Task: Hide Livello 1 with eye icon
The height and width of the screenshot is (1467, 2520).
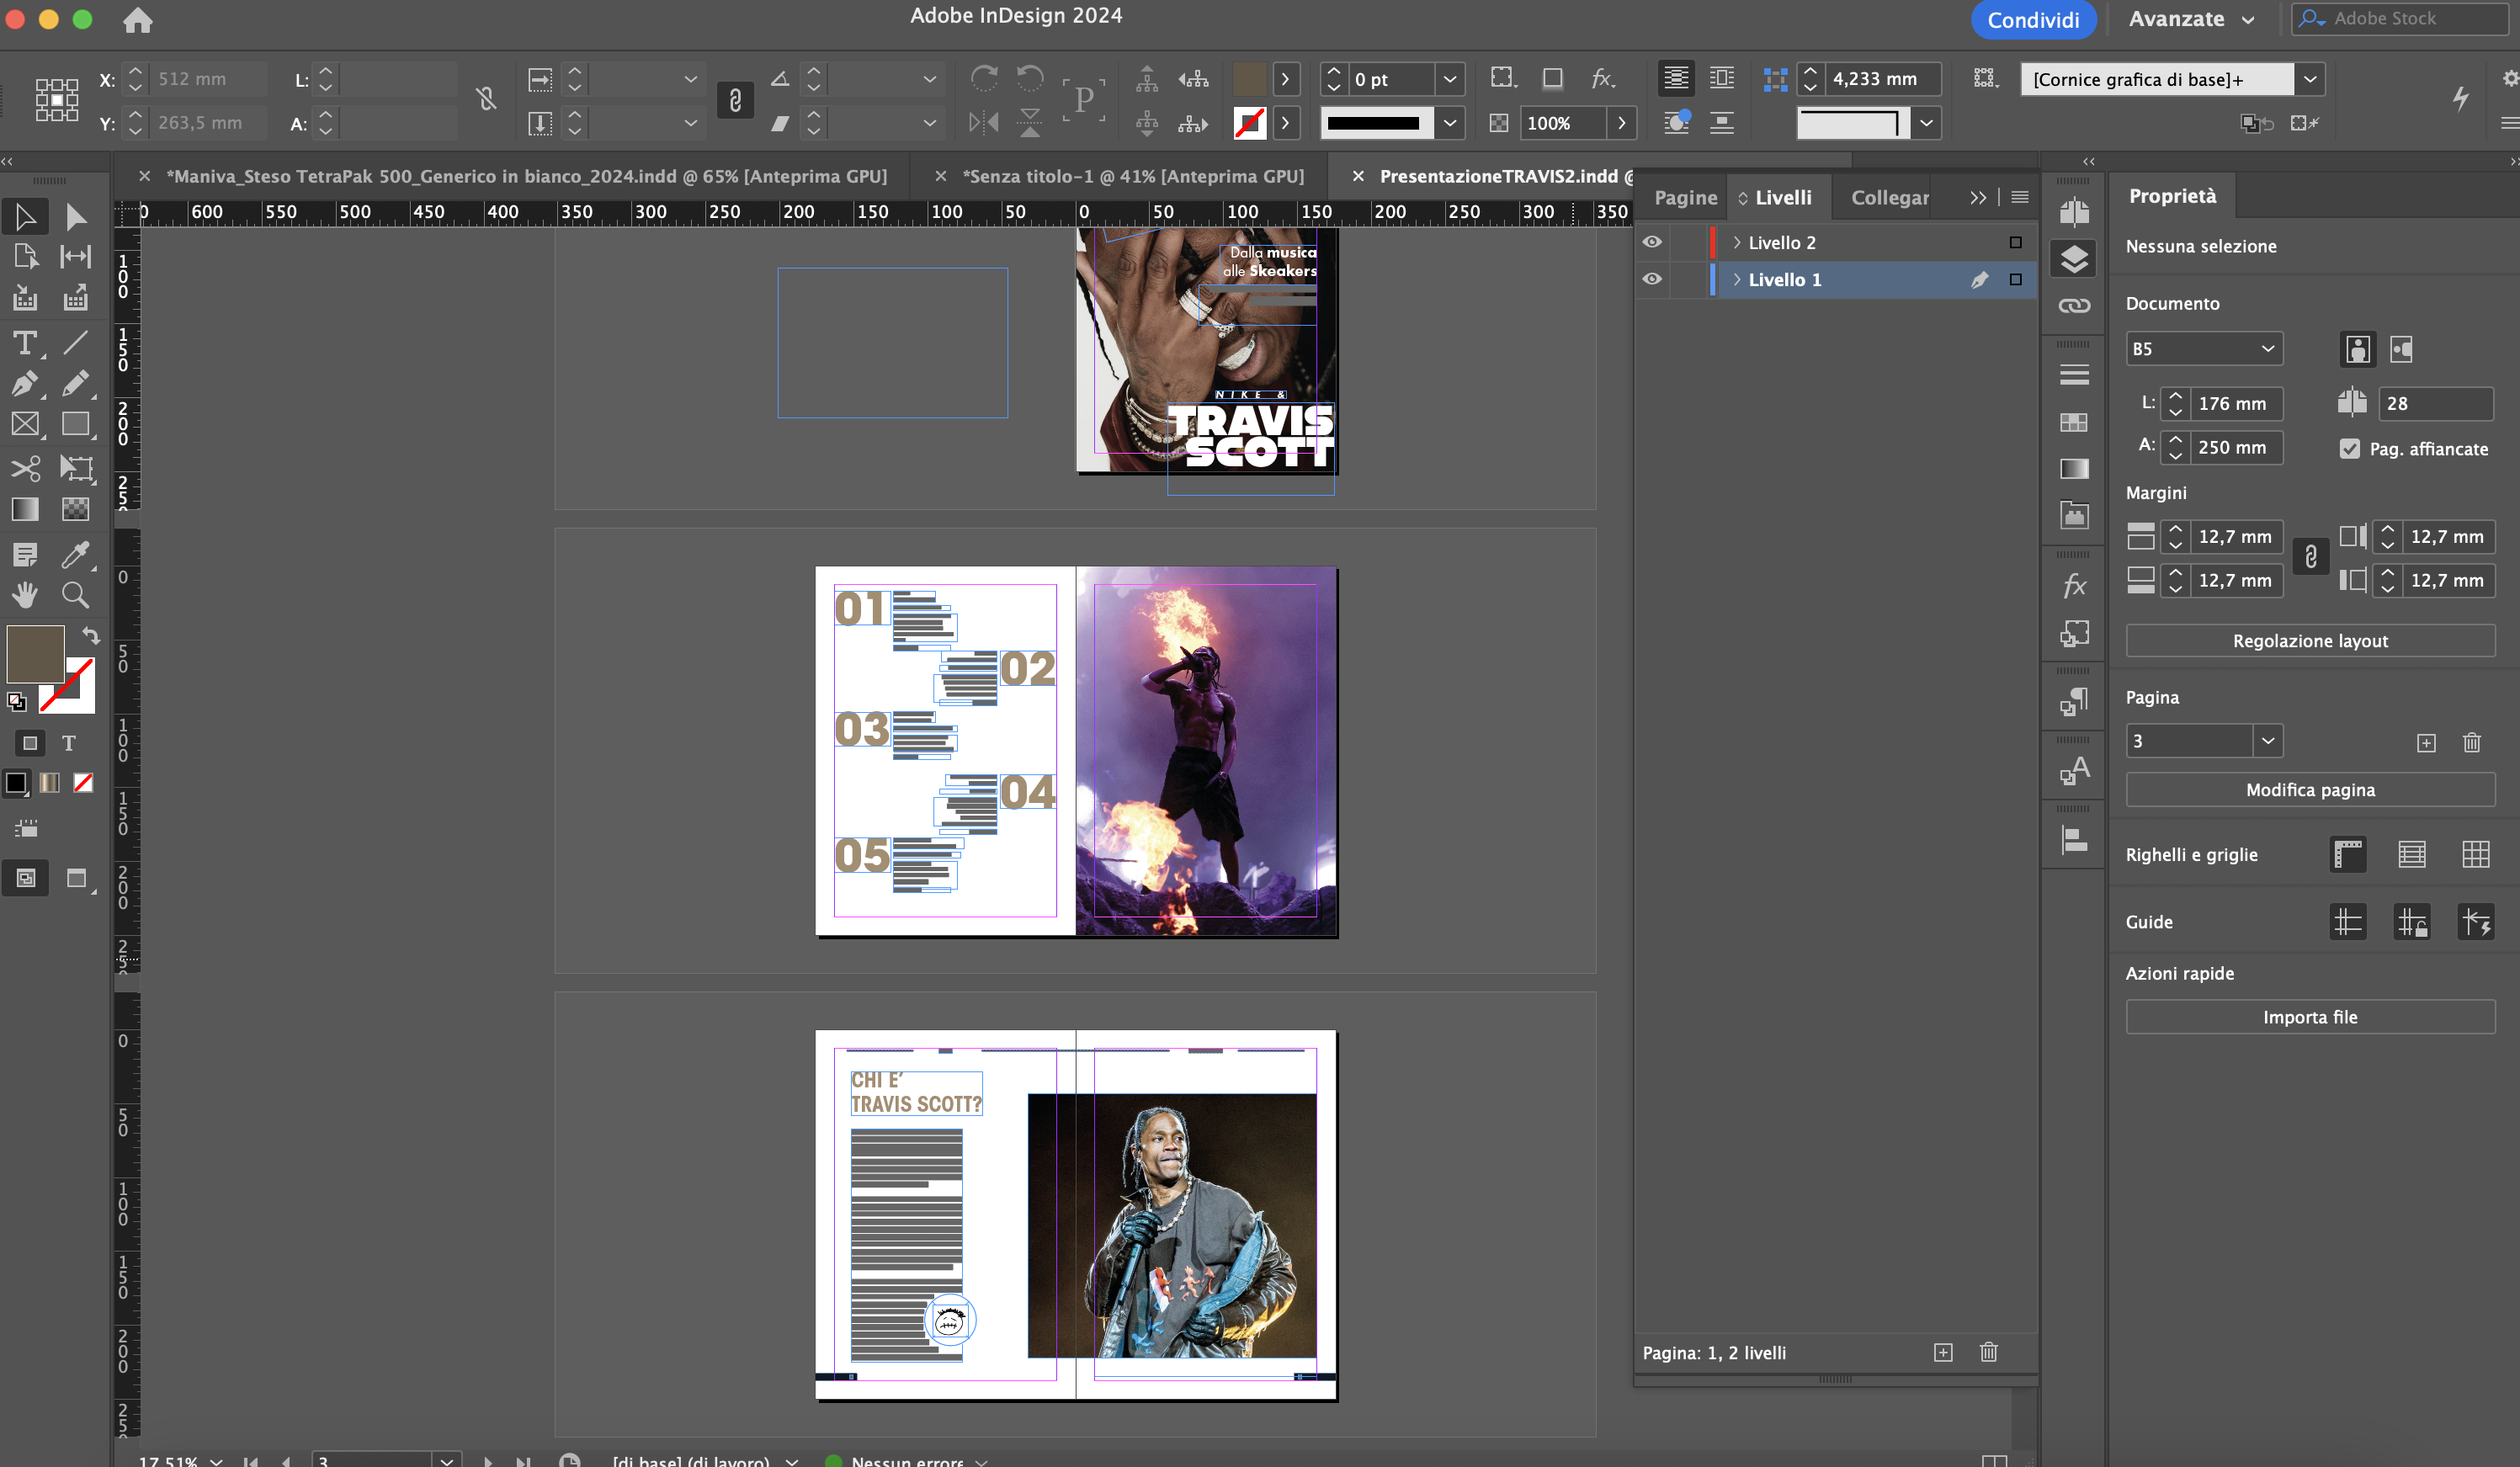Action: pos(1652,279)
